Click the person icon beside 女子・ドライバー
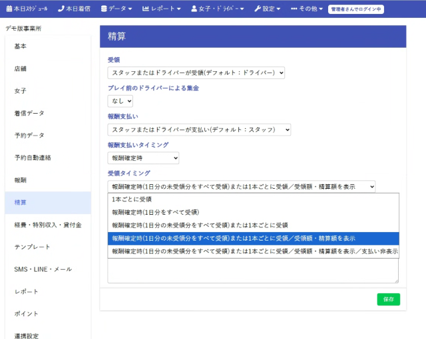Viewport: 426px width, 339px height. point(194,9)
